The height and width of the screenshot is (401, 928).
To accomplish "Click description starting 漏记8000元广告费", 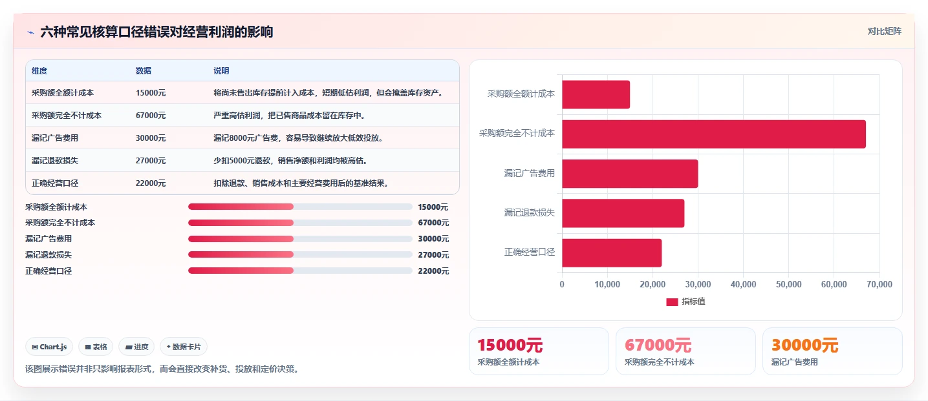I will [298, 138].
